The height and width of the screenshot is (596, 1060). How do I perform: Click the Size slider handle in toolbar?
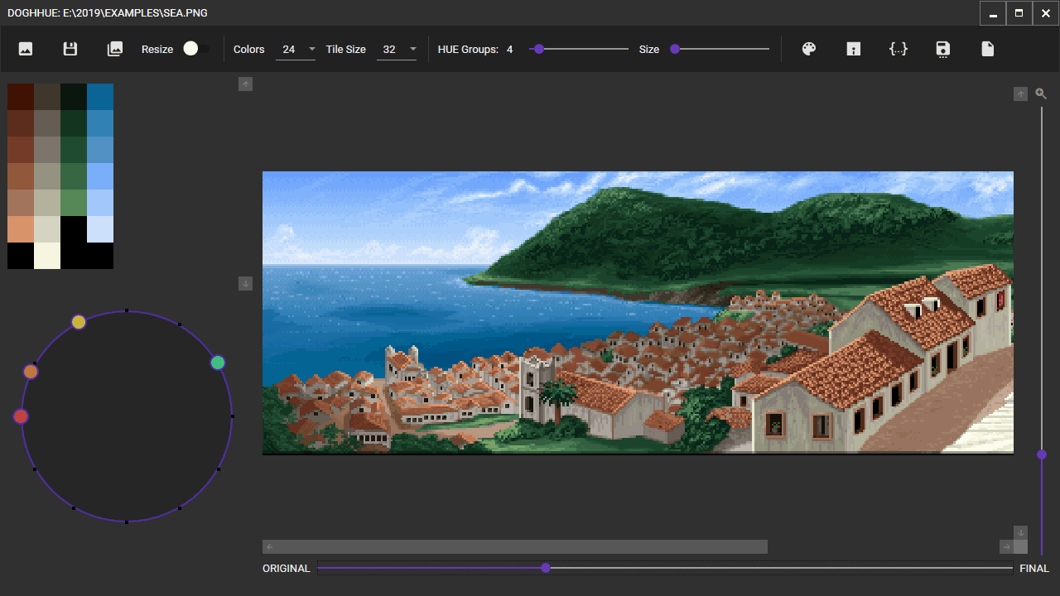(675, 49)
